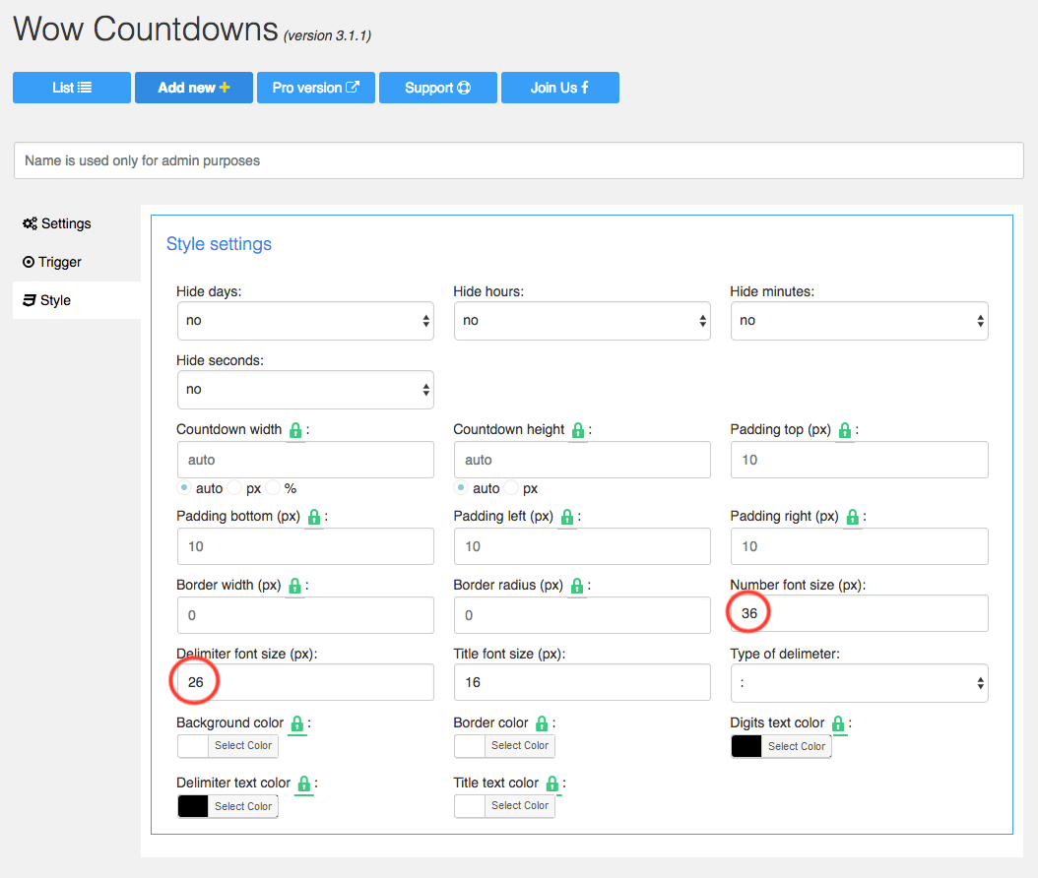Select px radio for Countdown height
Viewport: 1038px width, 878px height.
511,487
